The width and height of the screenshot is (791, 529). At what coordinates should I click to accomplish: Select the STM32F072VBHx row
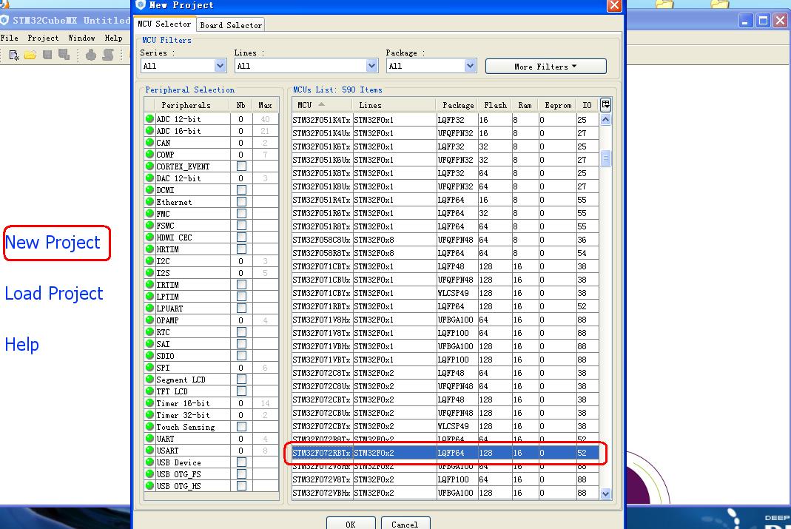pos(445,493)
